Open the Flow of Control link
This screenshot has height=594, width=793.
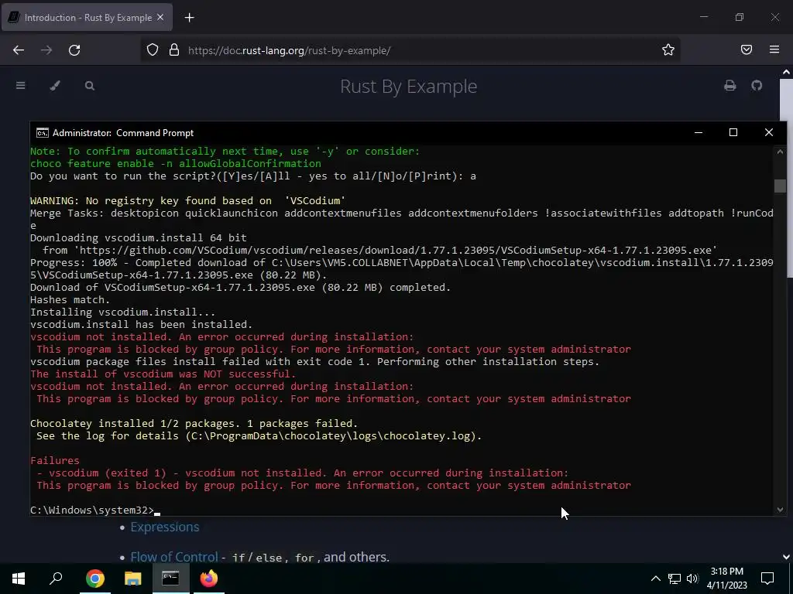(174, 557)
